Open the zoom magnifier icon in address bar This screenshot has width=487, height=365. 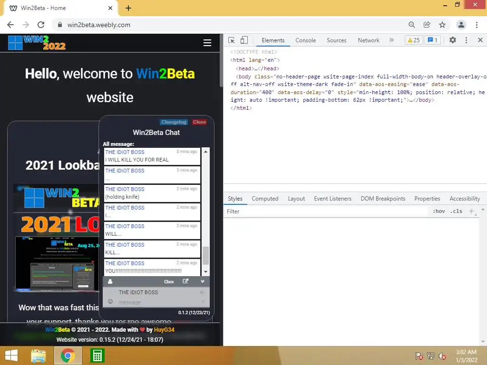(x=411, y=25)
